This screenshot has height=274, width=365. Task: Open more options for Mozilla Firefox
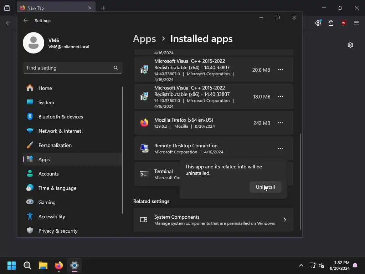pyautogui.click(x=280, y=123)
